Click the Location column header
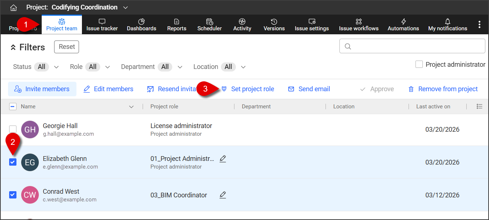The image size is (489, 220). [344, 107]
